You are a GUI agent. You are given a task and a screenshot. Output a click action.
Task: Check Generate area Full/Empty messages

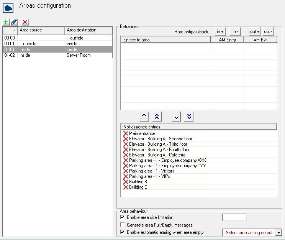coord(122,225)
